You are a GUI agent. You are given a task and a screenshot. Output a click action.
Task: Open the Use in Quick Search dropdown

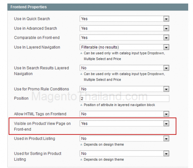tap(124, 19)
